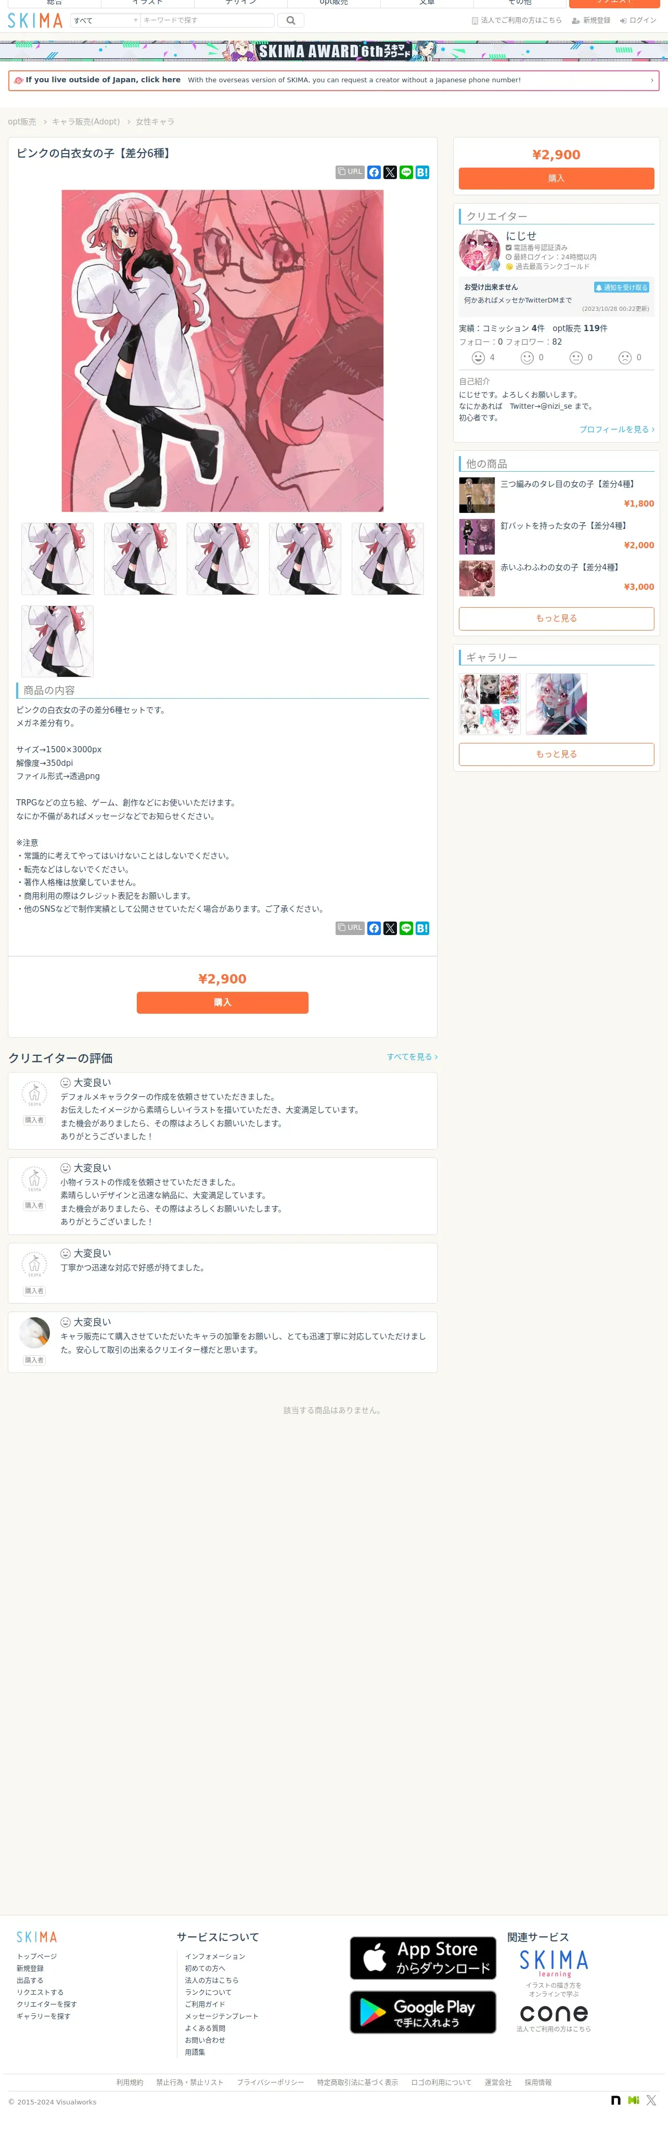Select sixth thumbnail on second row
This screenshot has height=2144, width=668.
(x=57, y=641)
